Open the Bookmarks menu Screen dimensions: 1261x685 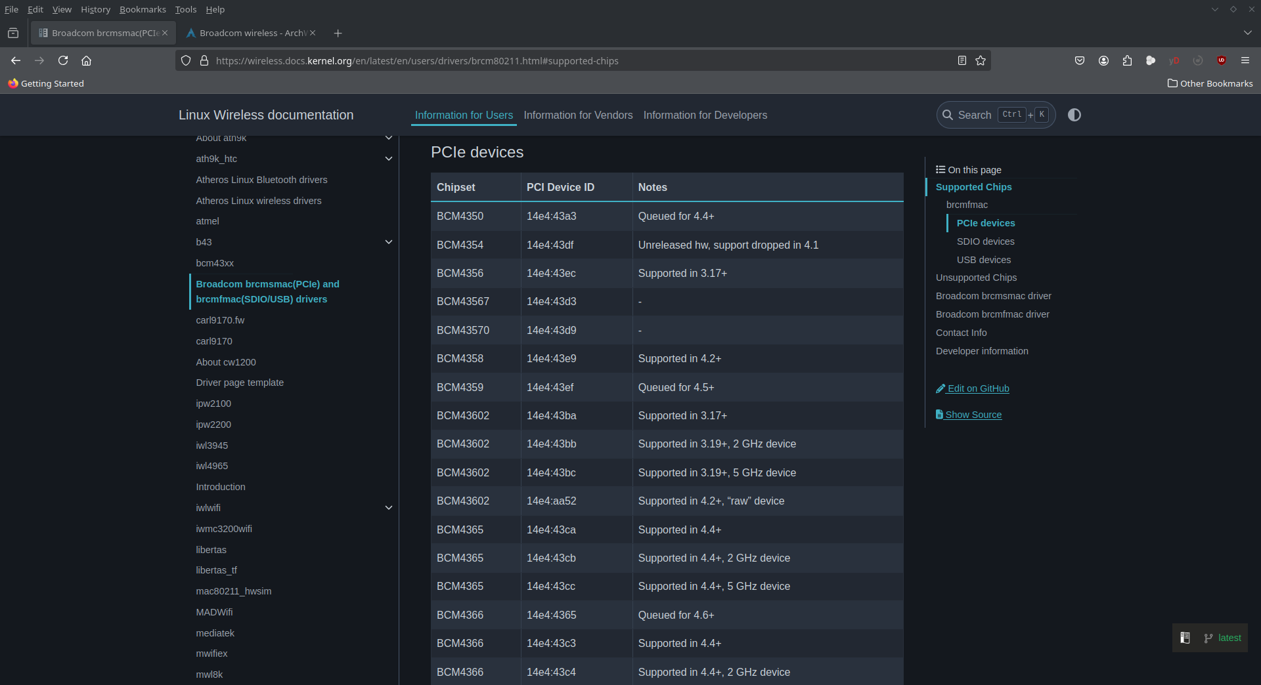tap(143, 9)
